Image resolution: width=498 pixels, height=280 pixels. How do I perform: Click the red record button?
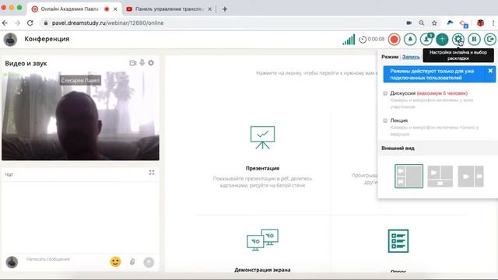(395, 40)
